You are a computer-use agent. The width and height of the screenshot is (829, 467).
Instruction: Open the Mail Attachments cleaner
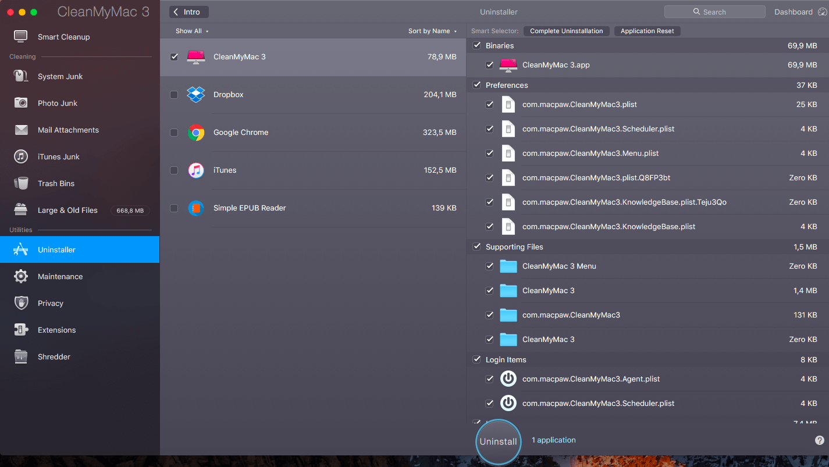coord(68,130)
